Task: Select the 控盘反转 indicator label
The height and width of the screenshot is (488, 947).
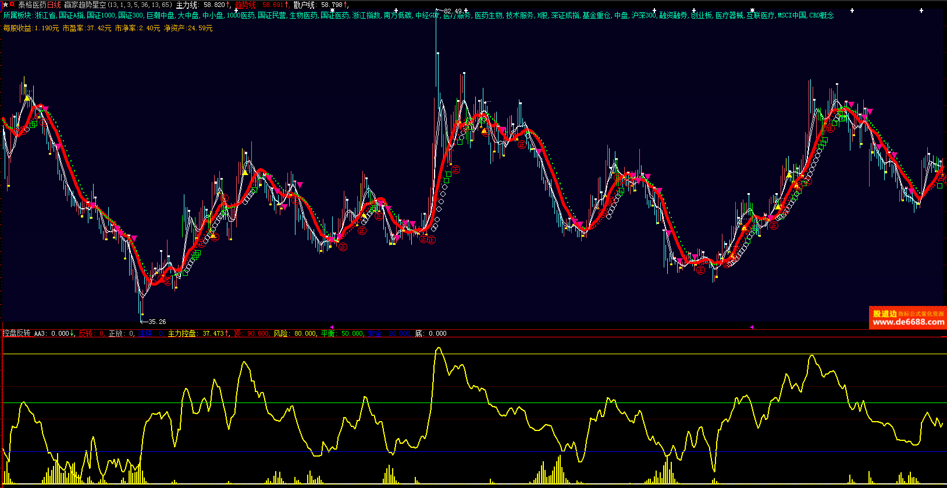Action: pyautogui.click(x=16, y=334)
